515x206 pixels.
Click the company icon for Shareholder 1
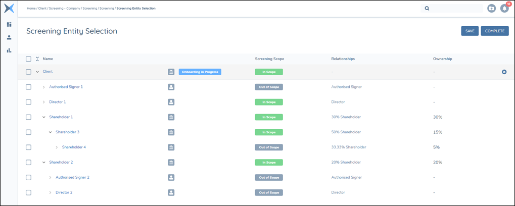click(x=171, y=117)
